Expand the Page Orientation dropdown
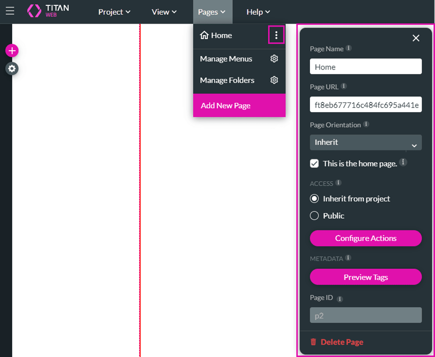Viewport: 435px width, 357px height. tap(366, 143)
